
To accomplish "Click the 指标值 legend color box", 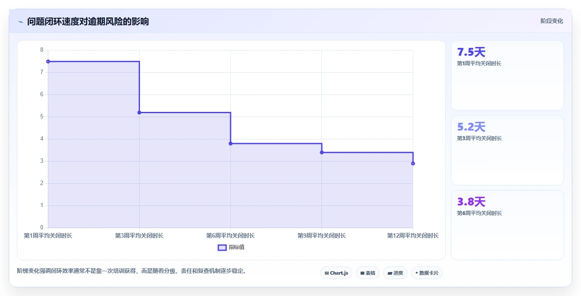I will [x=222, y=247].
